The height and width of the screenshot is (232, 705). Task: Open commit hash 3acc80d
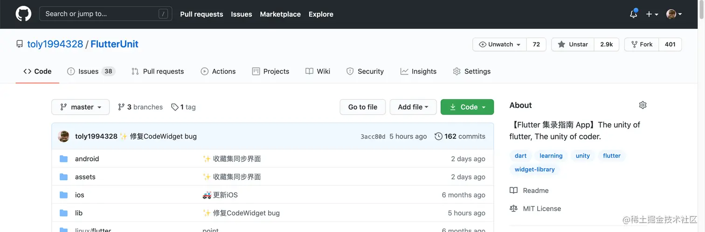coord(373,137)
